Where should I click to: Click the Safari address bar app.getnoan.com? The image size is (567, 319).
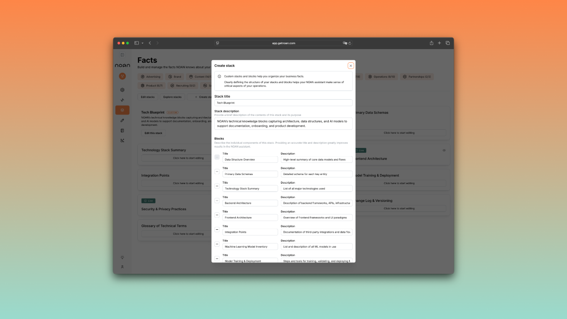pos(284,43)
